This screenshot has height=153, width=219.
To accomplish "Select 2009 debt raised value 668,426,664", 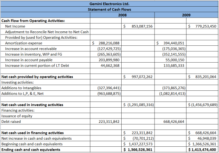I will coord(174,122).
